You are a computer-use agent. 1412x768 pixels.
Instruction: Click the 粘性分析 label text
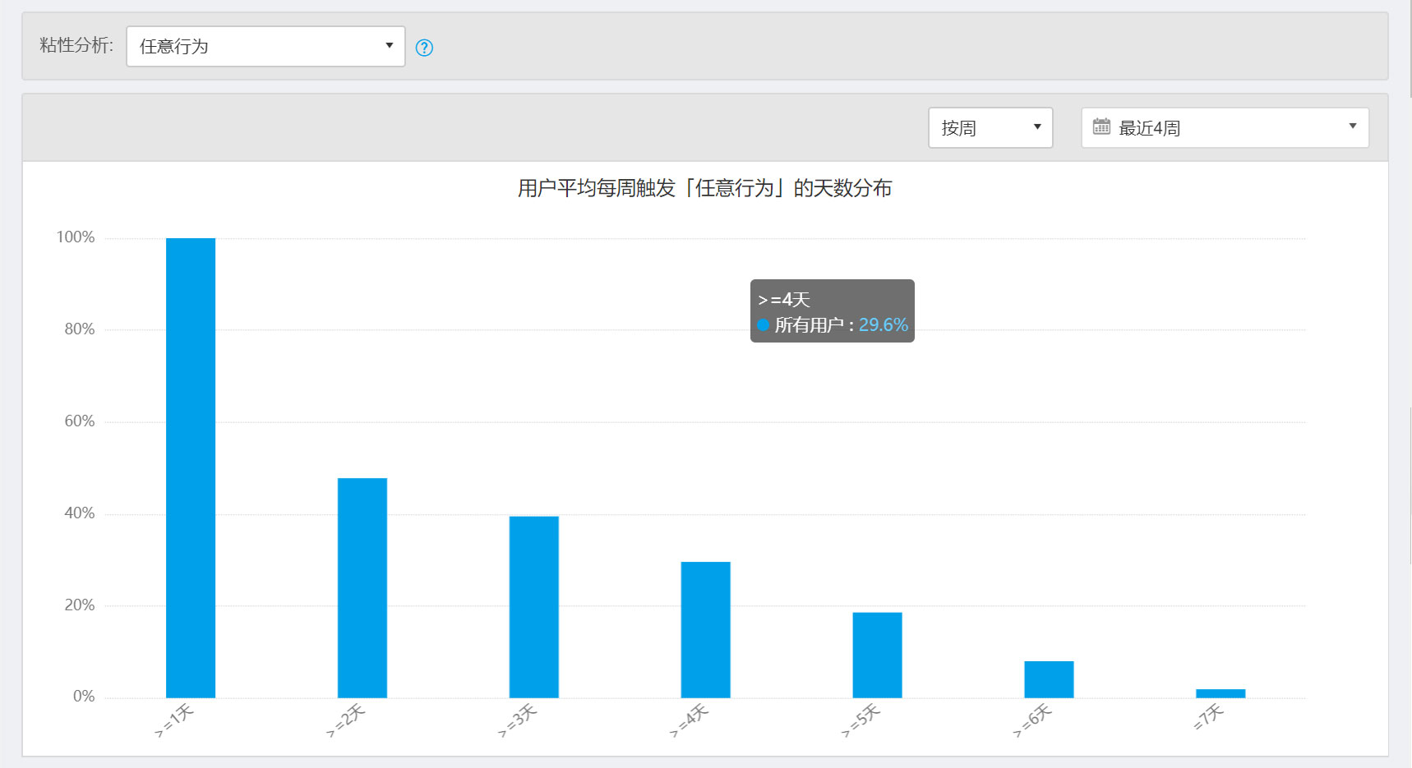click(76, 45)
